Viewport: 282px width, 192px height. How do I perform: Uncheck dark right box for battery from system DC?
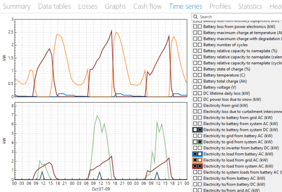[200, 130]
